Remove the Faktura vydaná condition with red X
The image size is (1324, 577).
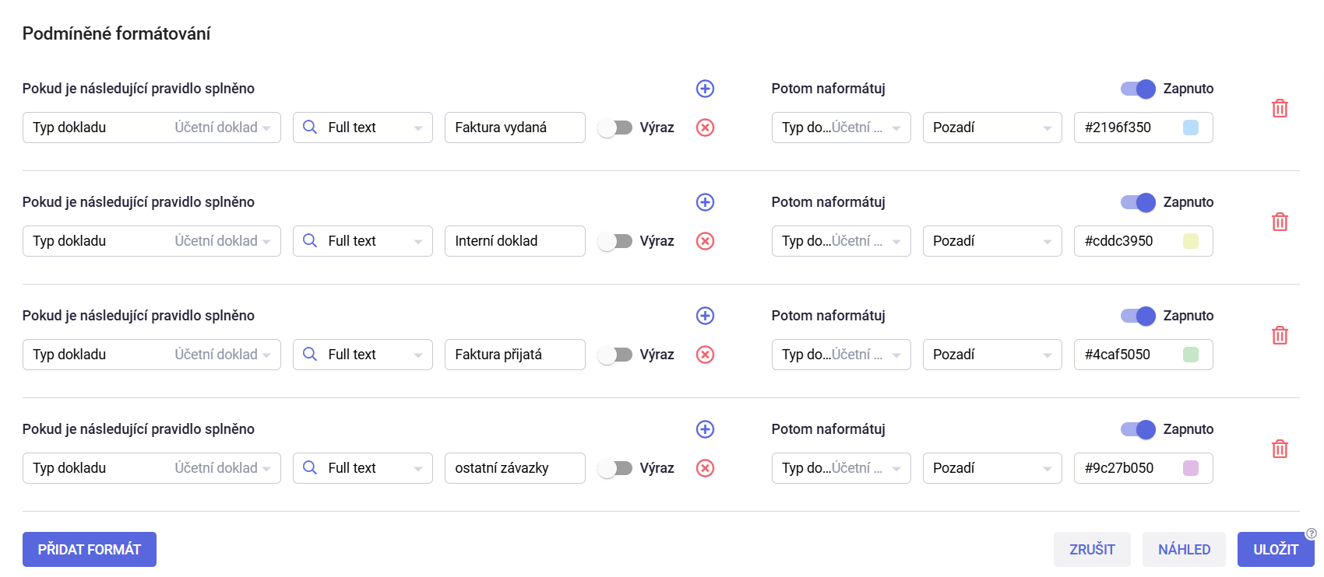coord(705,128)
